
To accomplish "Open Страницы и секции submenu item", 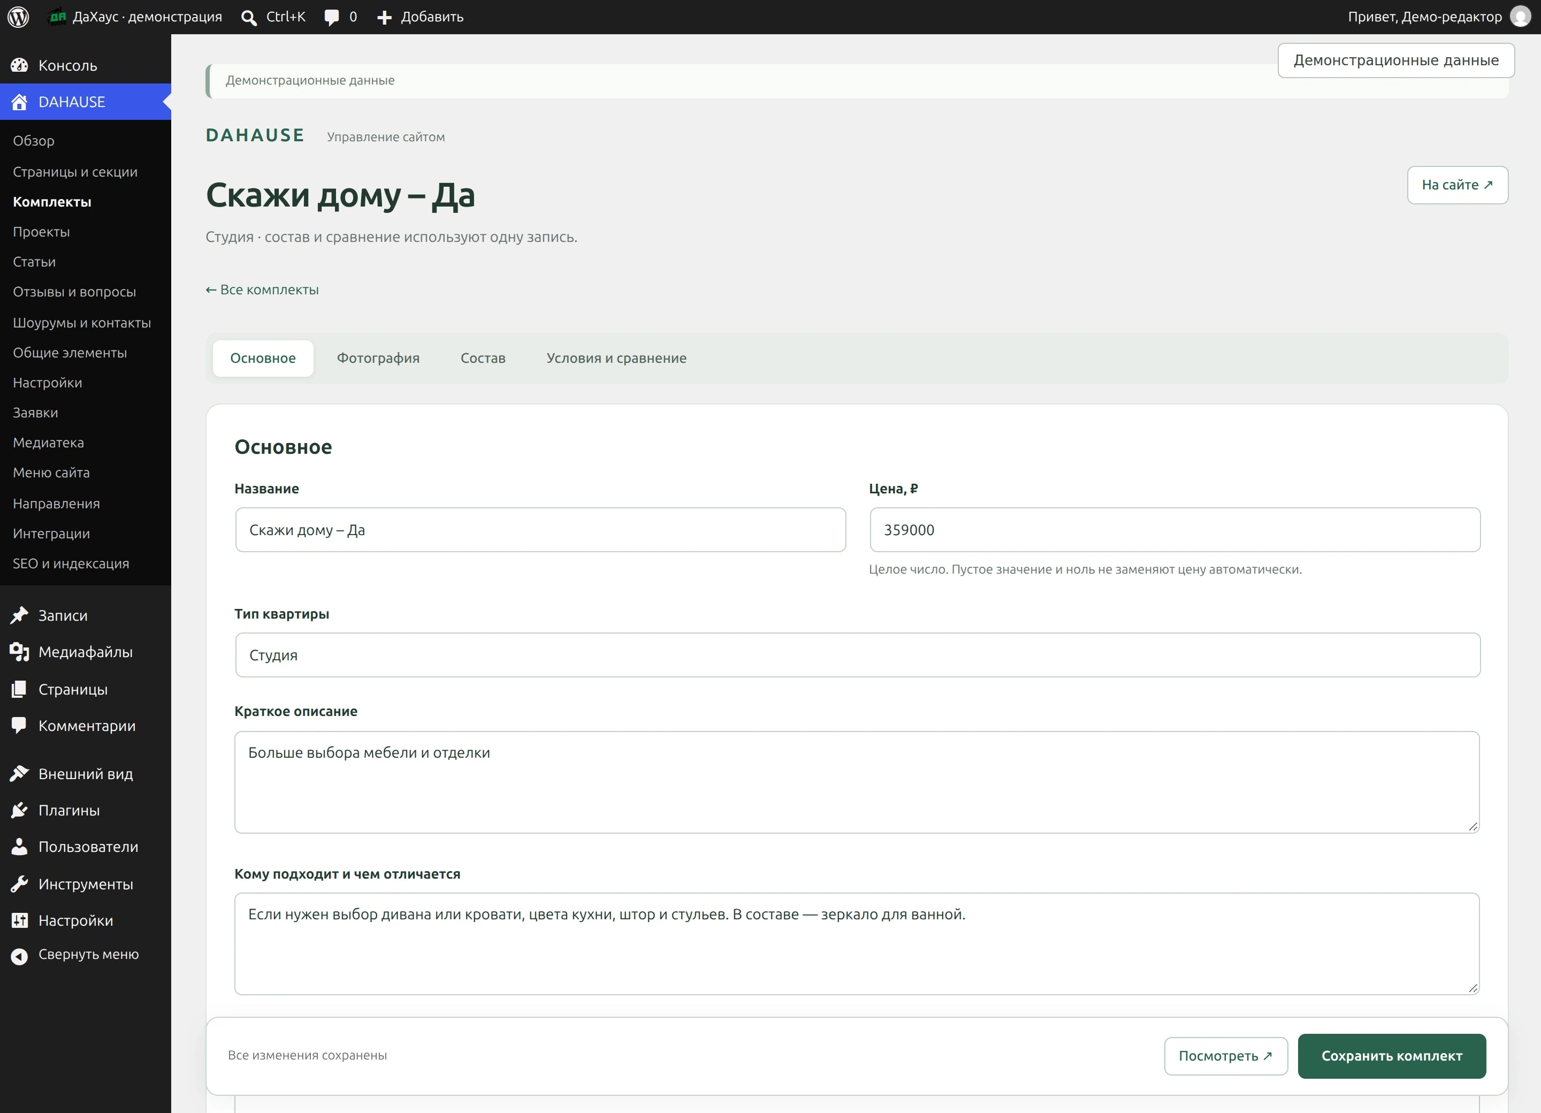I will click(x=75, y=171).
